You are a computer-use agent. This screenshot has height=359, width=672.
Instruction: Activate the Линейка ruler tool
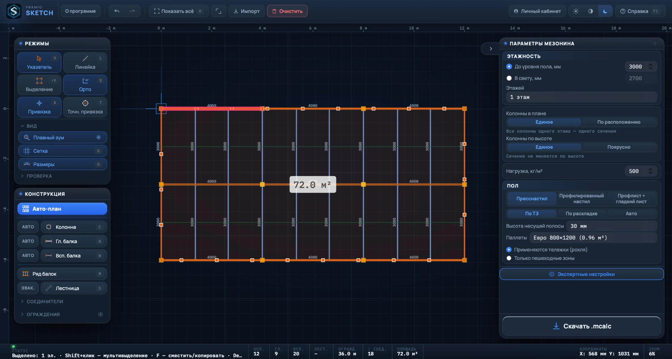click(x=85, y=62)
